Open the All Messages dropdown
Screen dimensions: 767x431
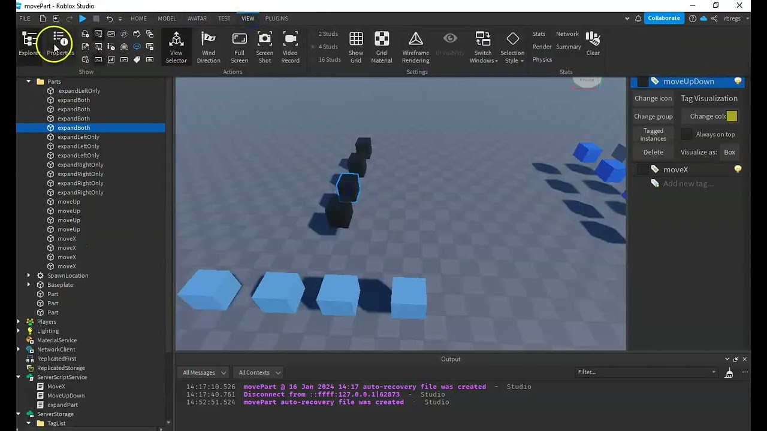pyautogui.click(x=204, y=372)
